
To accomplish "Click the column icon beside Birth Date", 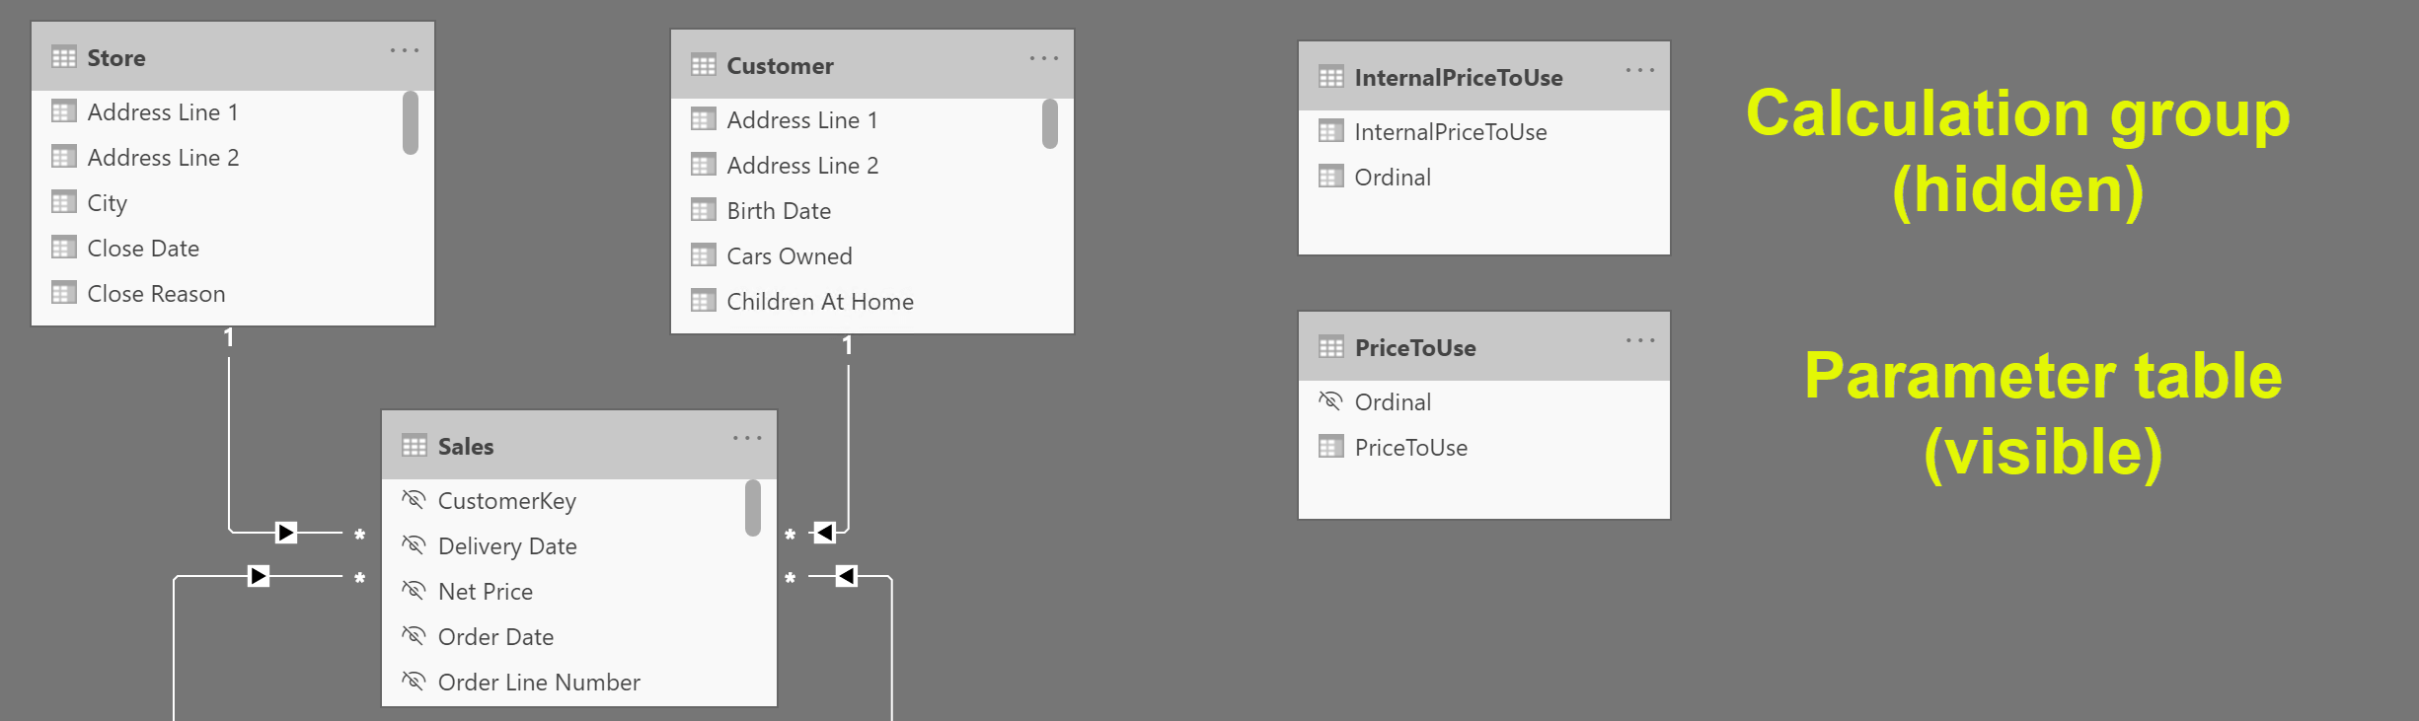I will (x=704, y=210).
